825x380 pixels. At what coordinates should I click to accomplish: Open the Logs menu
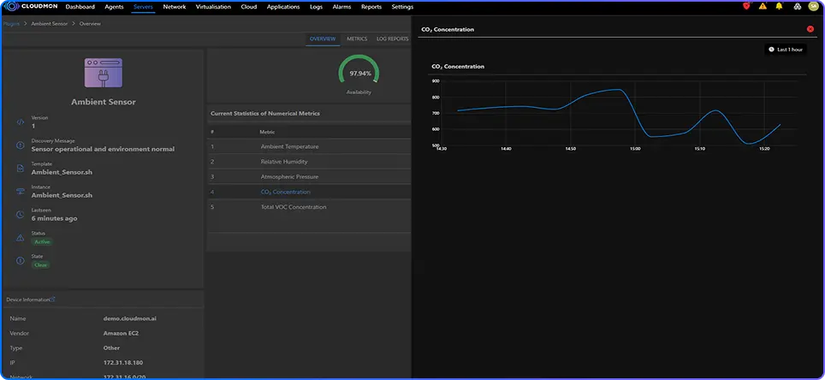tap(316, 7)
